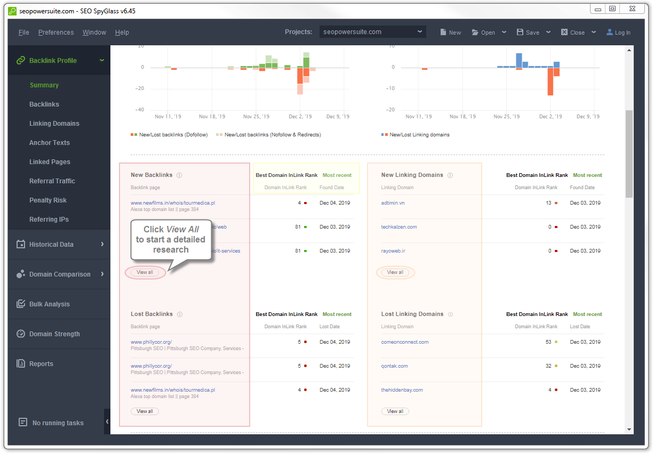
Task: Click info icon beside New Backlinks
Action: (x=179, y=175)
